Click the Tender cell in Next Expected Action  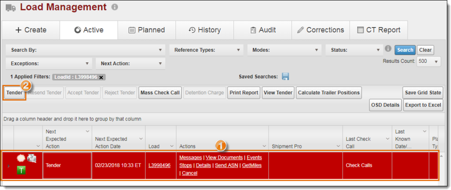coord(67,165)
